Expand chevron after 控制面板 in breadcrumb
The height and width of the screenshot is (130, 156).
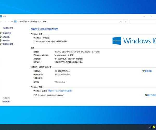pos(28,22)
